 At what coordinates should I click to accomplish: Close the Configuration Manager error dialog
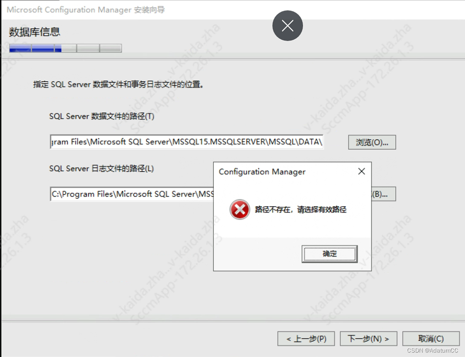point(361,171)
